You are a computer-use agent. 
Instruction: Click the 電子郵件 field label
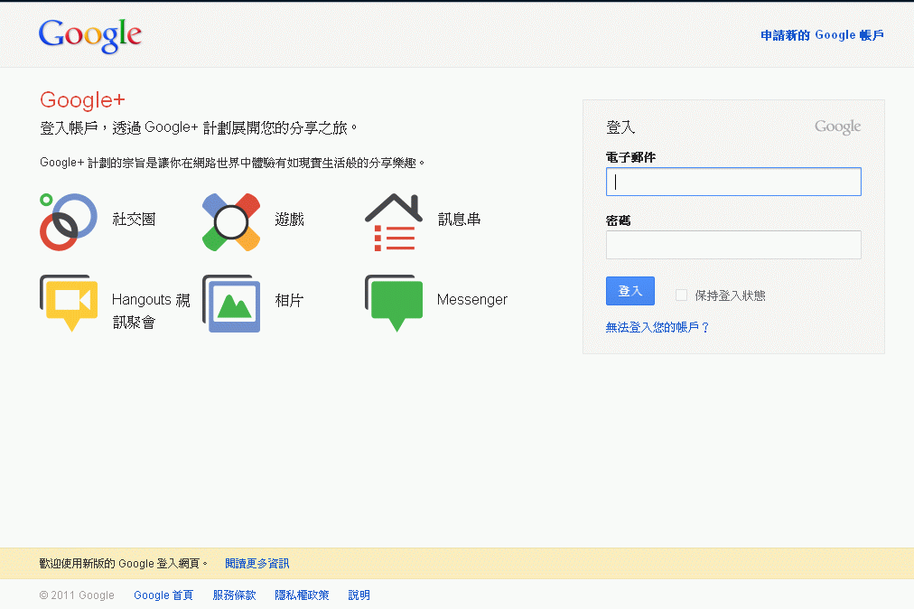pyautogui.click(x=630, y=157)
